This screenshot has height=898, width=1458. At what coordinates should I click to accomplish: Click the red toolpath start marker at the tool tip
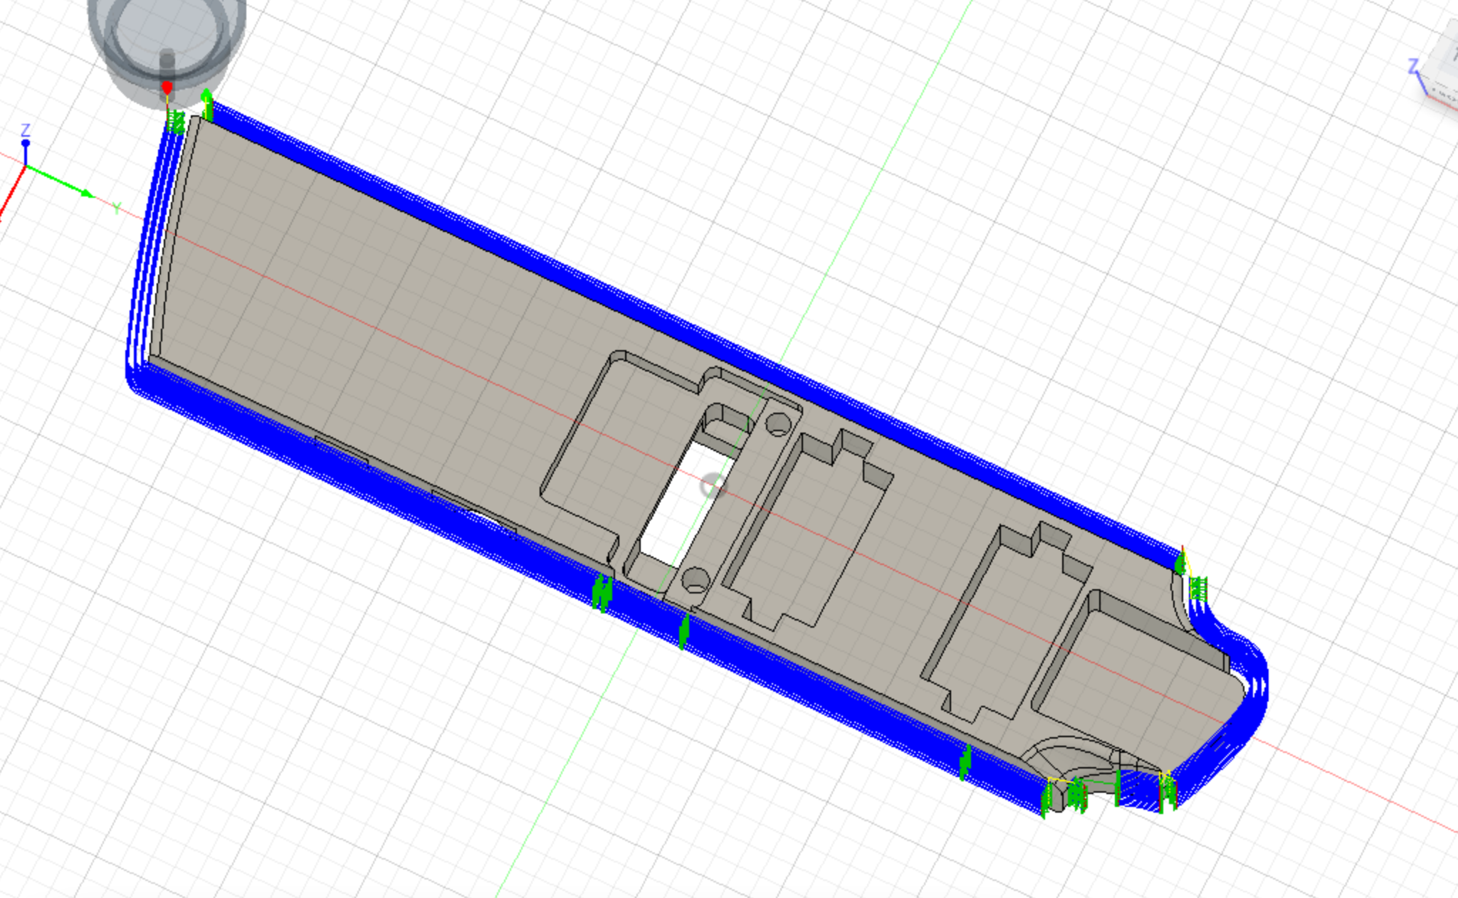point(167,86)
